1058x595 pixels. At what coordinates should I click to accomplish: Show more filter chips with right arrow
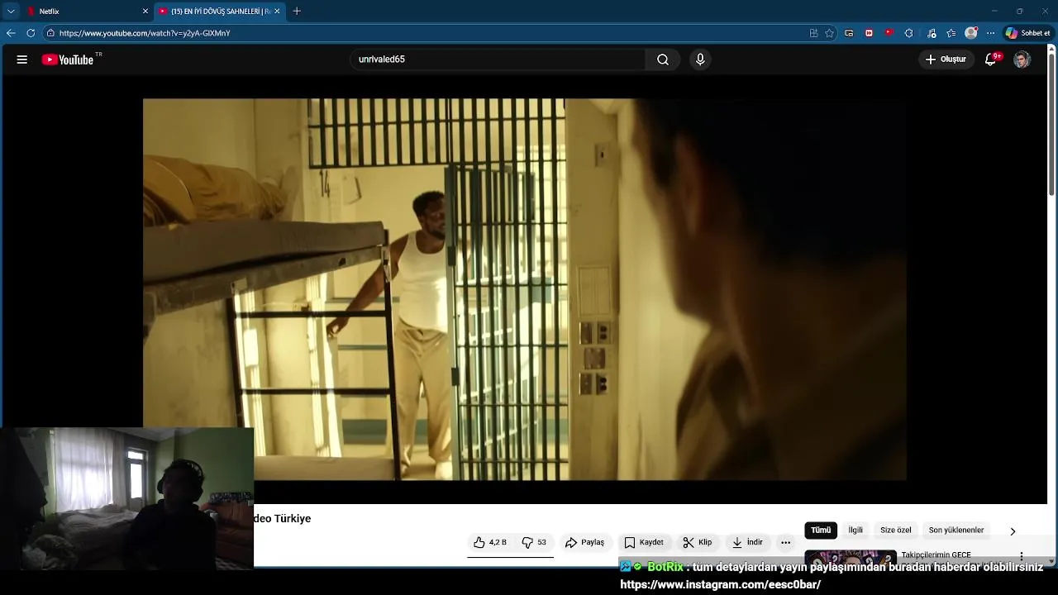[1013, 531]
